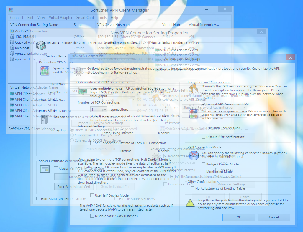Enable Bridge / Router Mode

click(204, 164)
